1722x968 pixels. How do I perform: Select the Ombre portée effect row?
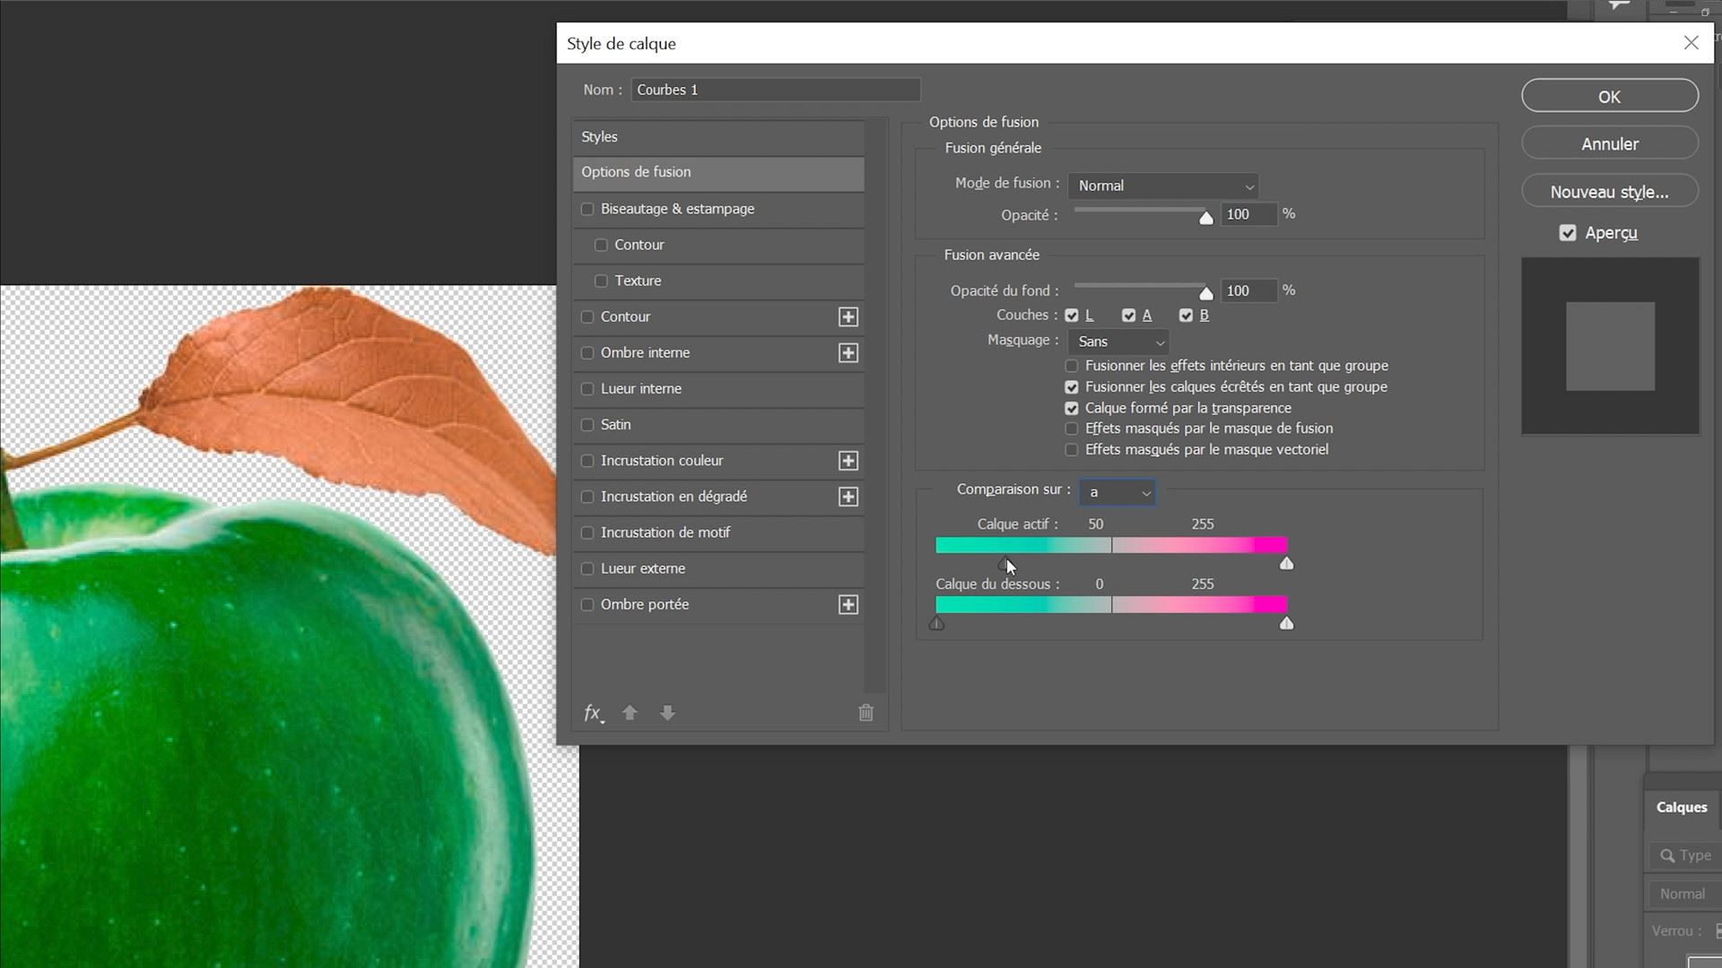point(718,605)
